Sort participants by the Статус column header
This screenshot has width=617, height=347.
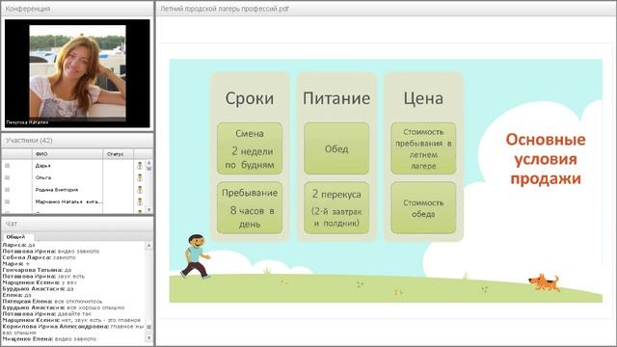tap(118, 154)
